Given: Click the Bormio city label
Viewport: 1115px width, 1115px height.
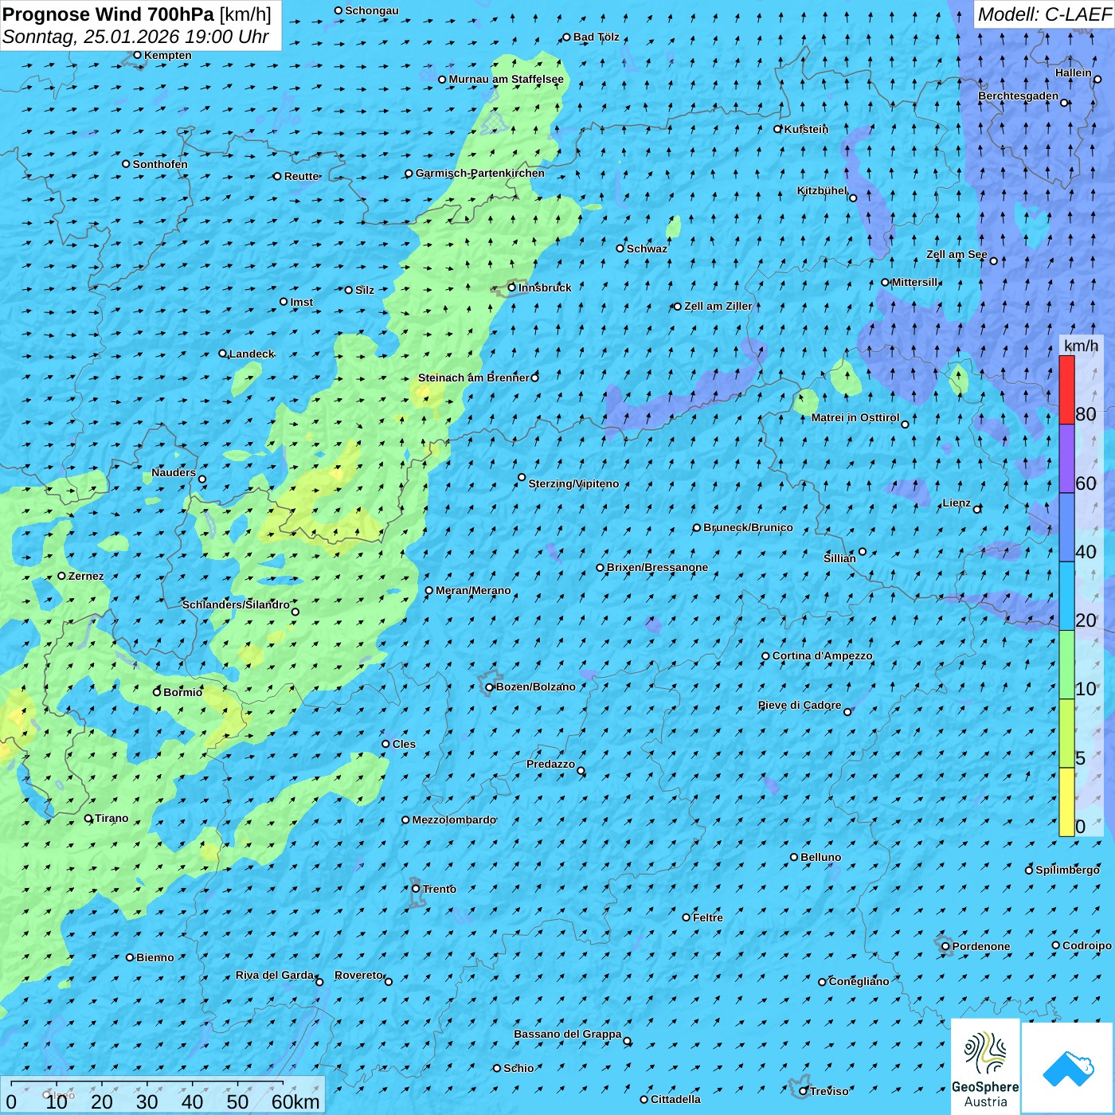Looking at the screenshot, I should click(182, 692).
